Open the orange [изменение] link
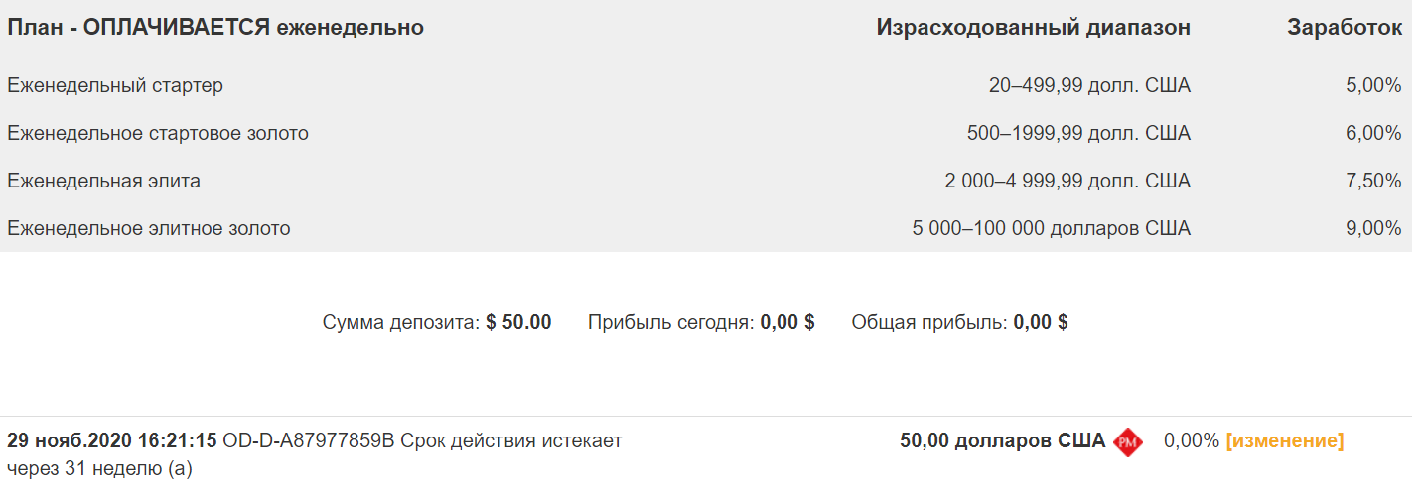 pyautogui.click(x=1285, y=440)
